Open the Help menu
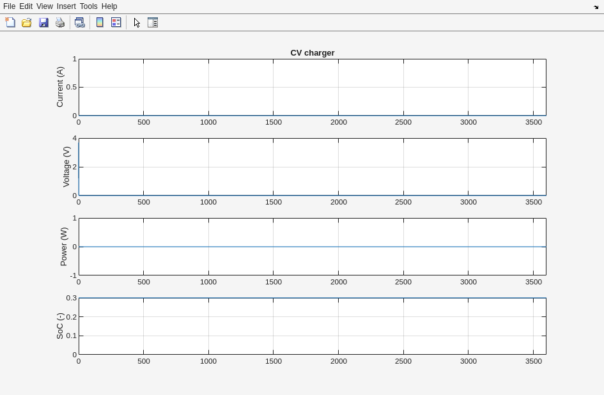 [109, 6]
